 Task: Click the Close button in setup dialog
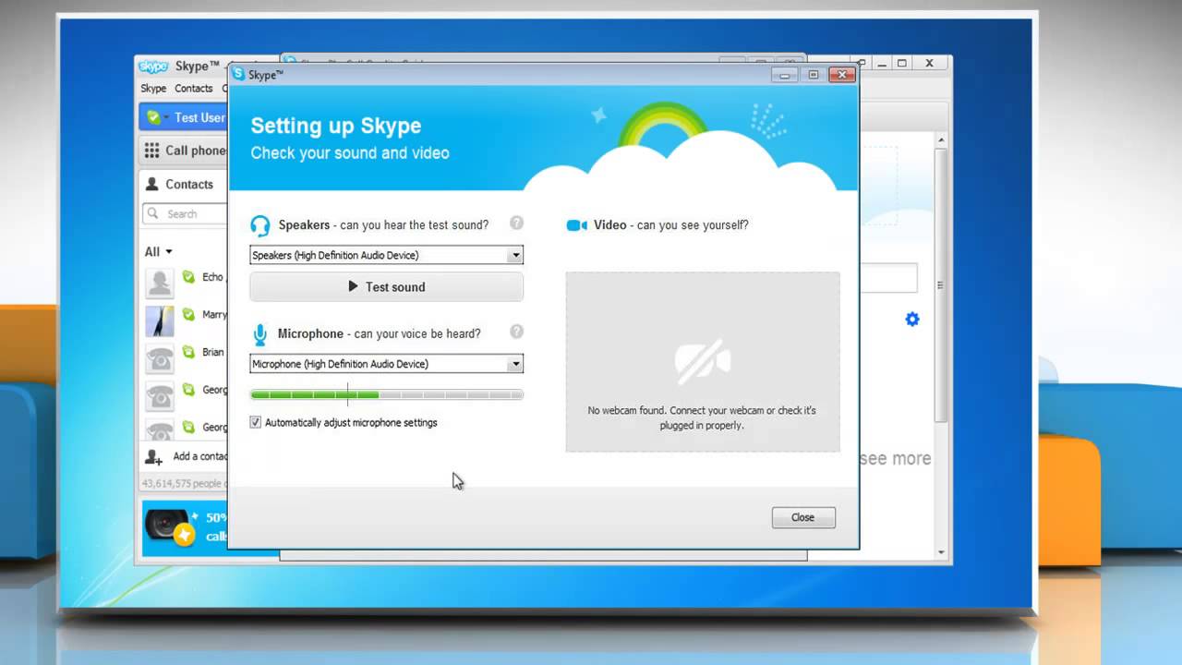click(x=803, y=517)
